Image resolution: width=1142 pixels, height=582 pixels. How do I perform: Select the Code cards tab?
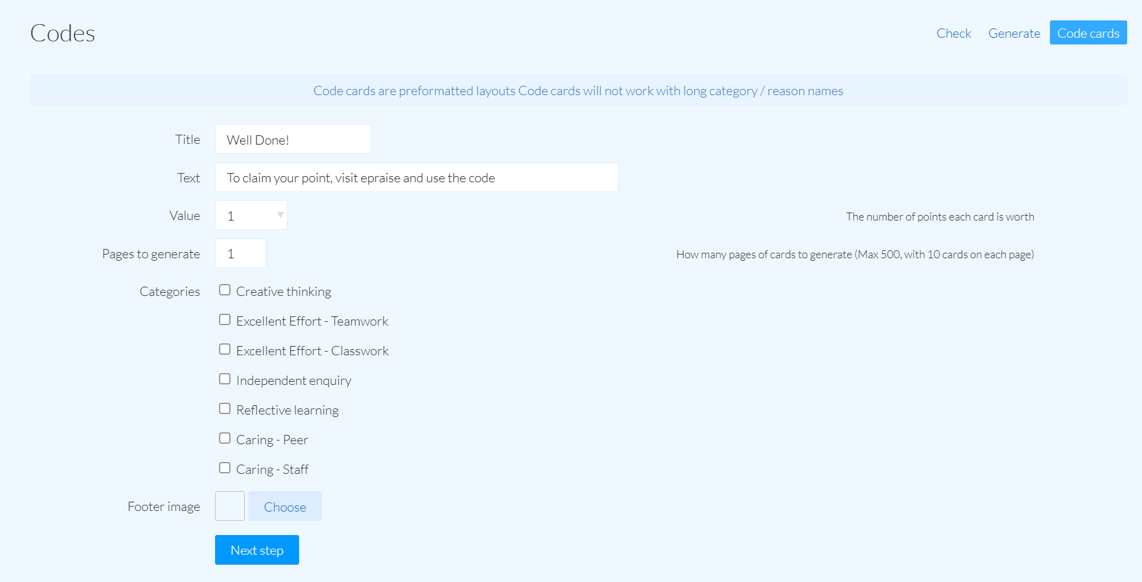1088,33
